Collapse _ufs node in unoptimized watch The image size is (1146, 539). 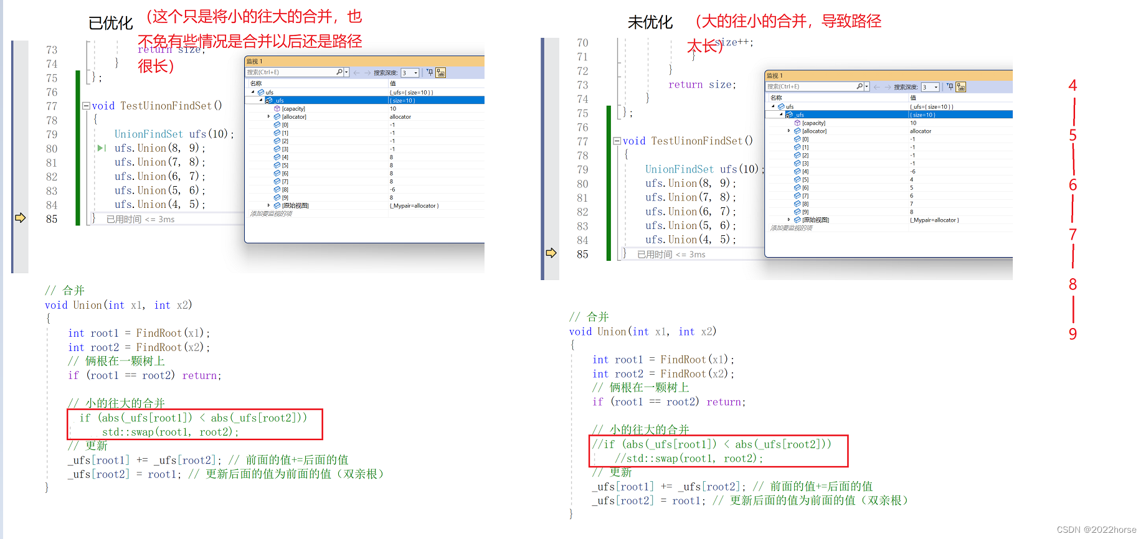coord(781,115)
